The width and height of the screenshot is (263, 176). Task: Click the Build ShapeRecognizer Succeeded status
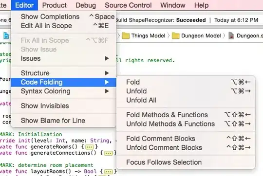pos(161,20)
